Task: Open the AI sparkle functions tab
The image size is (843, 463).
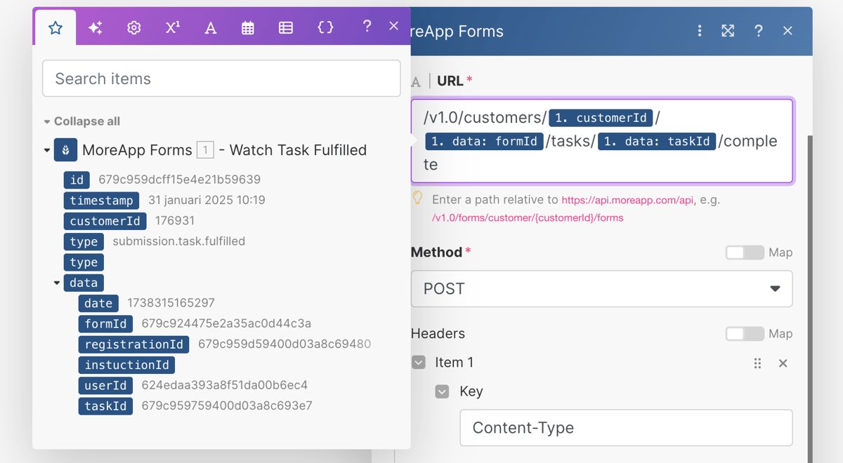Action: tap(96, 27)
